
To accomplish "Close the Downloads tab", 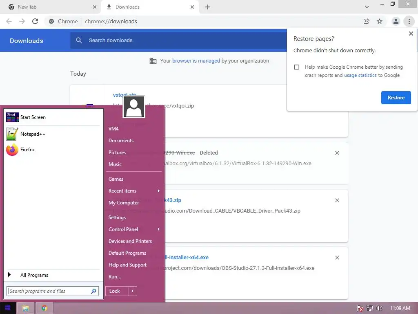I will tap(192, 7).
